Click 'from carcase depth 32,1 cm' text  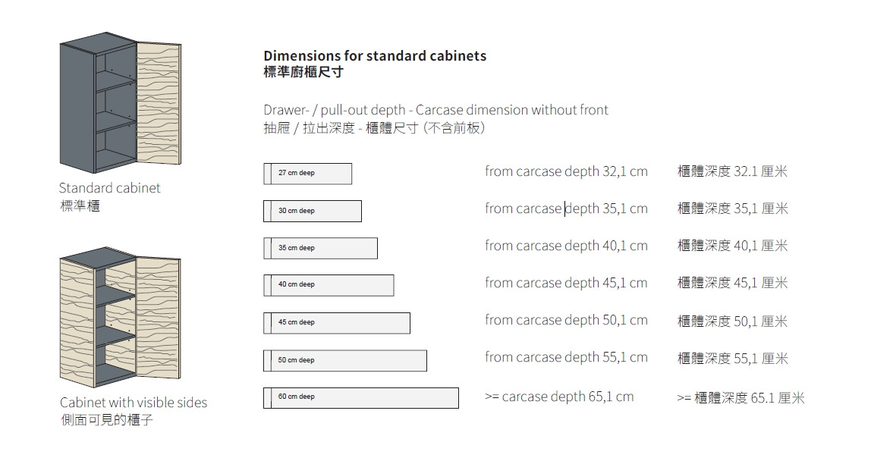point(566,171)
